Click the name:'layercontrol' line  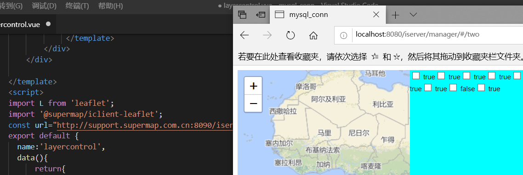click(x=62, y=147)
